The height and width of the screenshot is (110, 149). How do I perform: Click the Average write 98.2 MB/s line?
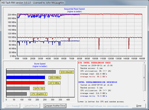tap(94, 77)
